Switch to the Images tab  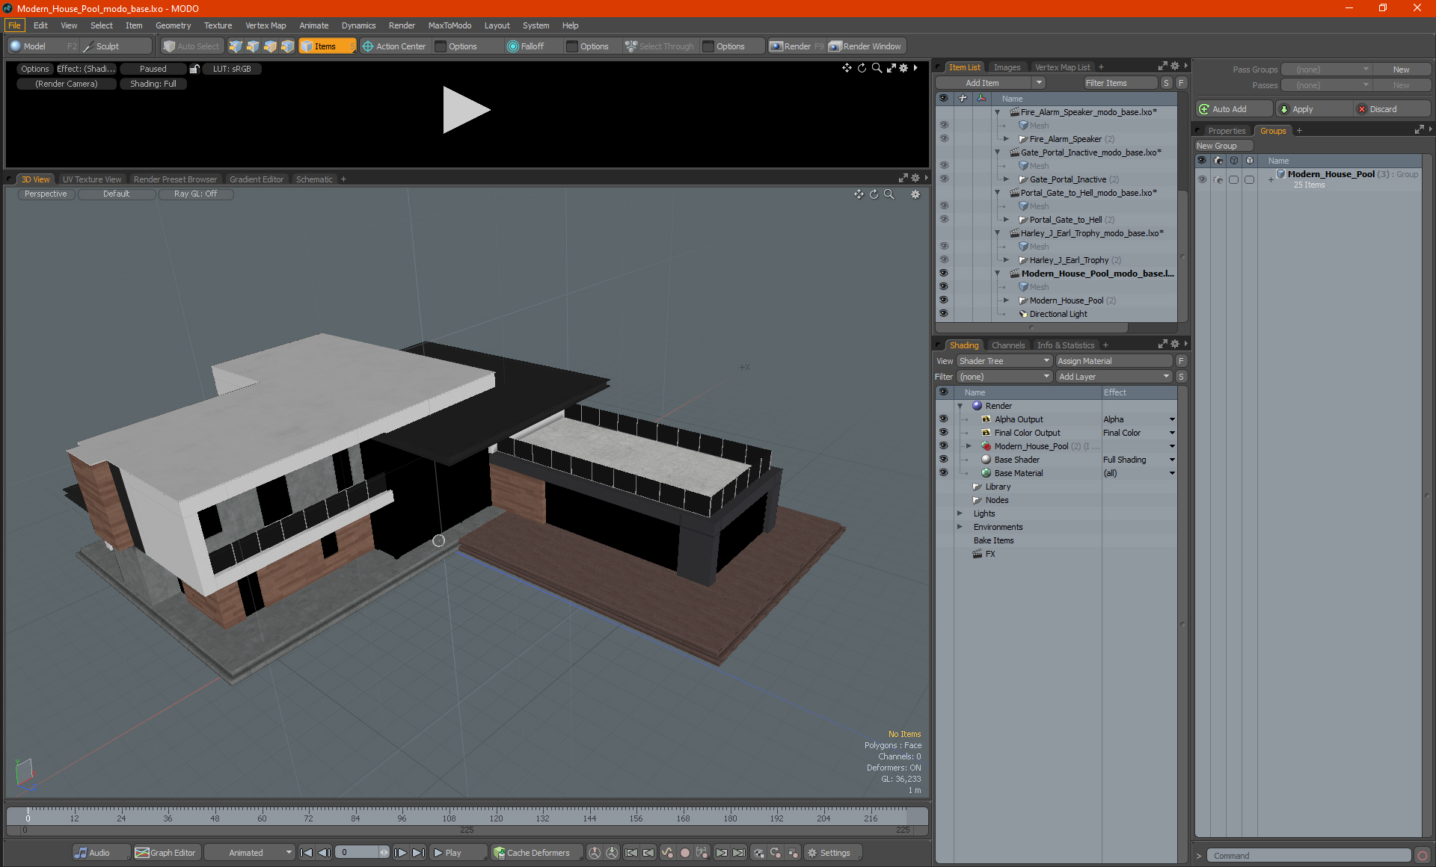1007,67
